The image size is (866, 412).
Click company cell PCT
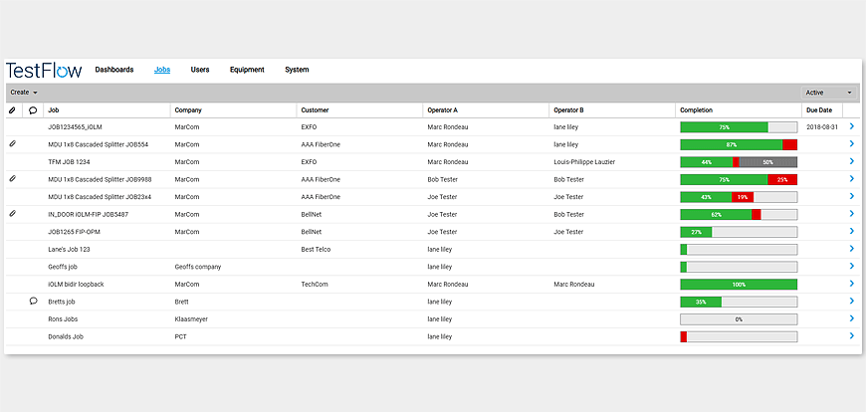[180, 337]
